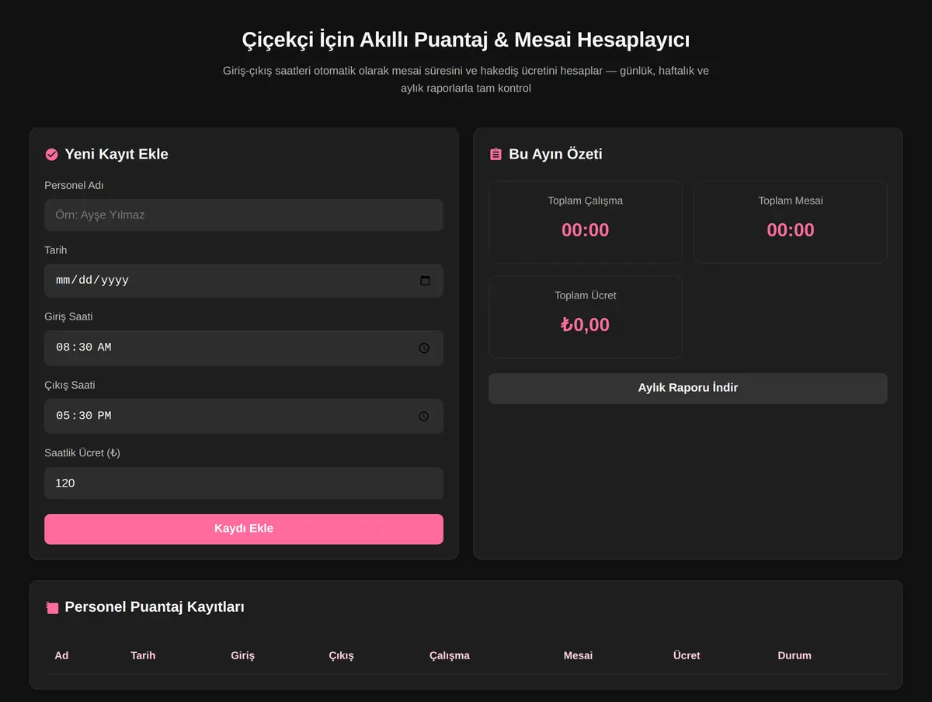Click the Durum column header
The width and height of the screenshot is (932, 702).
point(795,655)
